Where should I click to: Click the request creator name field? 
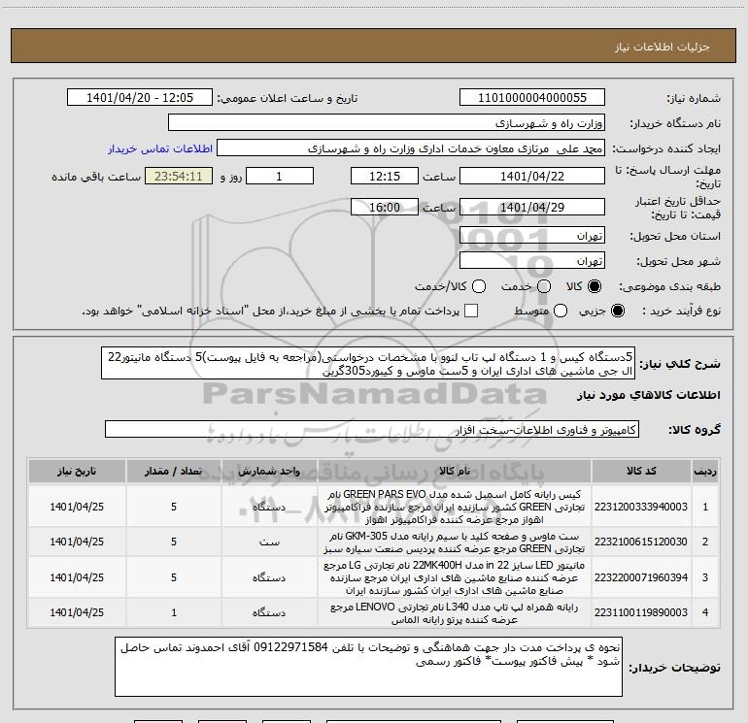coord(411,148)
